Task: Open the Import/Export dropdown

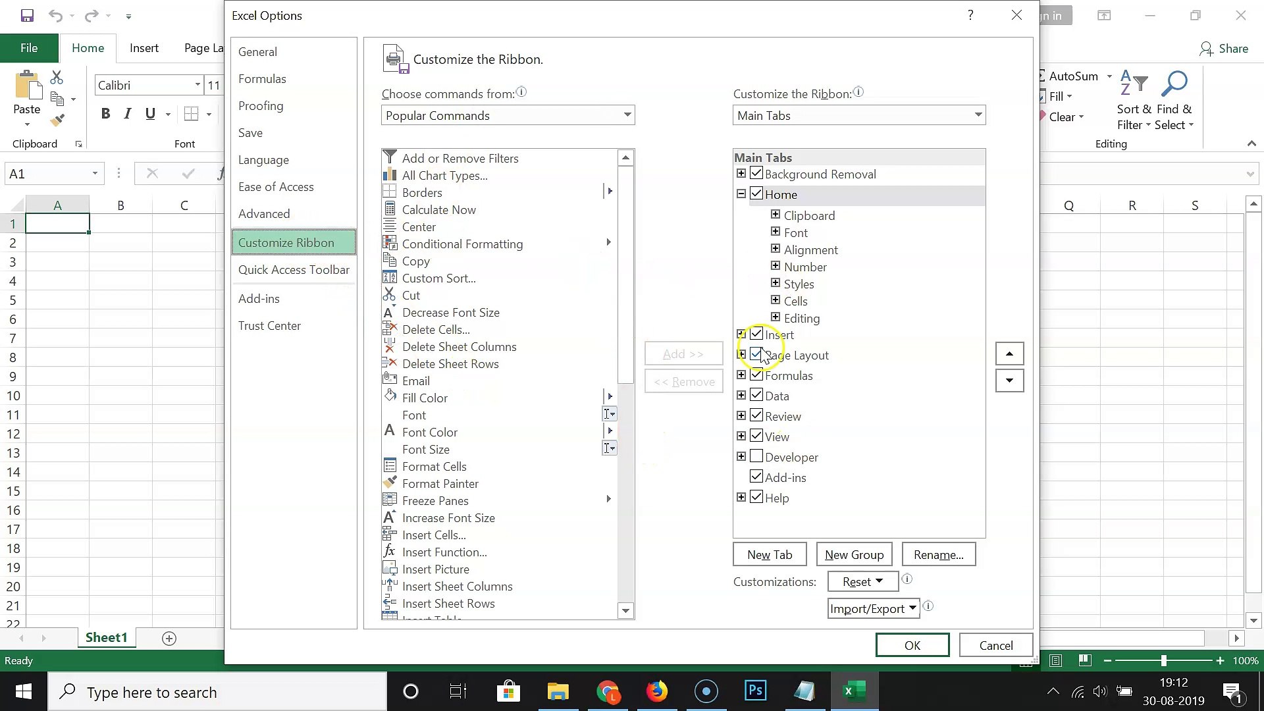Action: tap(874, 609)
